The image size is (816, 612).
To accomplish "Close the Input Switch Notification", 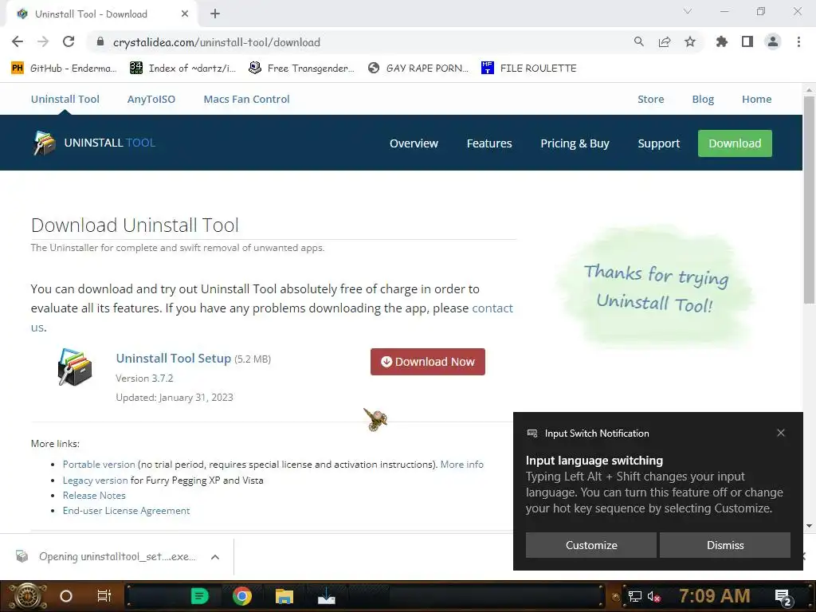I will pos(781,433).
